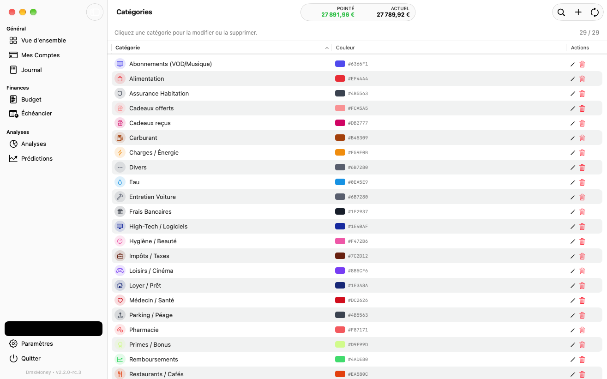Click the green #4ADE80 swatch for Remboursements
This screenshot has width=607, height=379.
340,359
